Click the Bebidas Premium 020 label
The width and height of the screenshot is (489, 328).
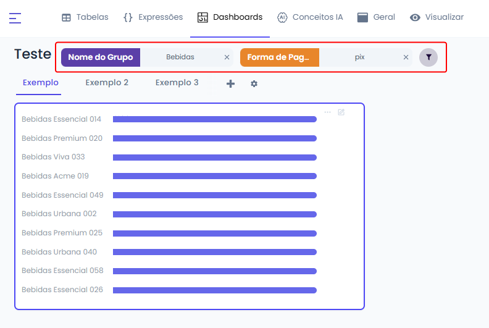coord(62,138)
